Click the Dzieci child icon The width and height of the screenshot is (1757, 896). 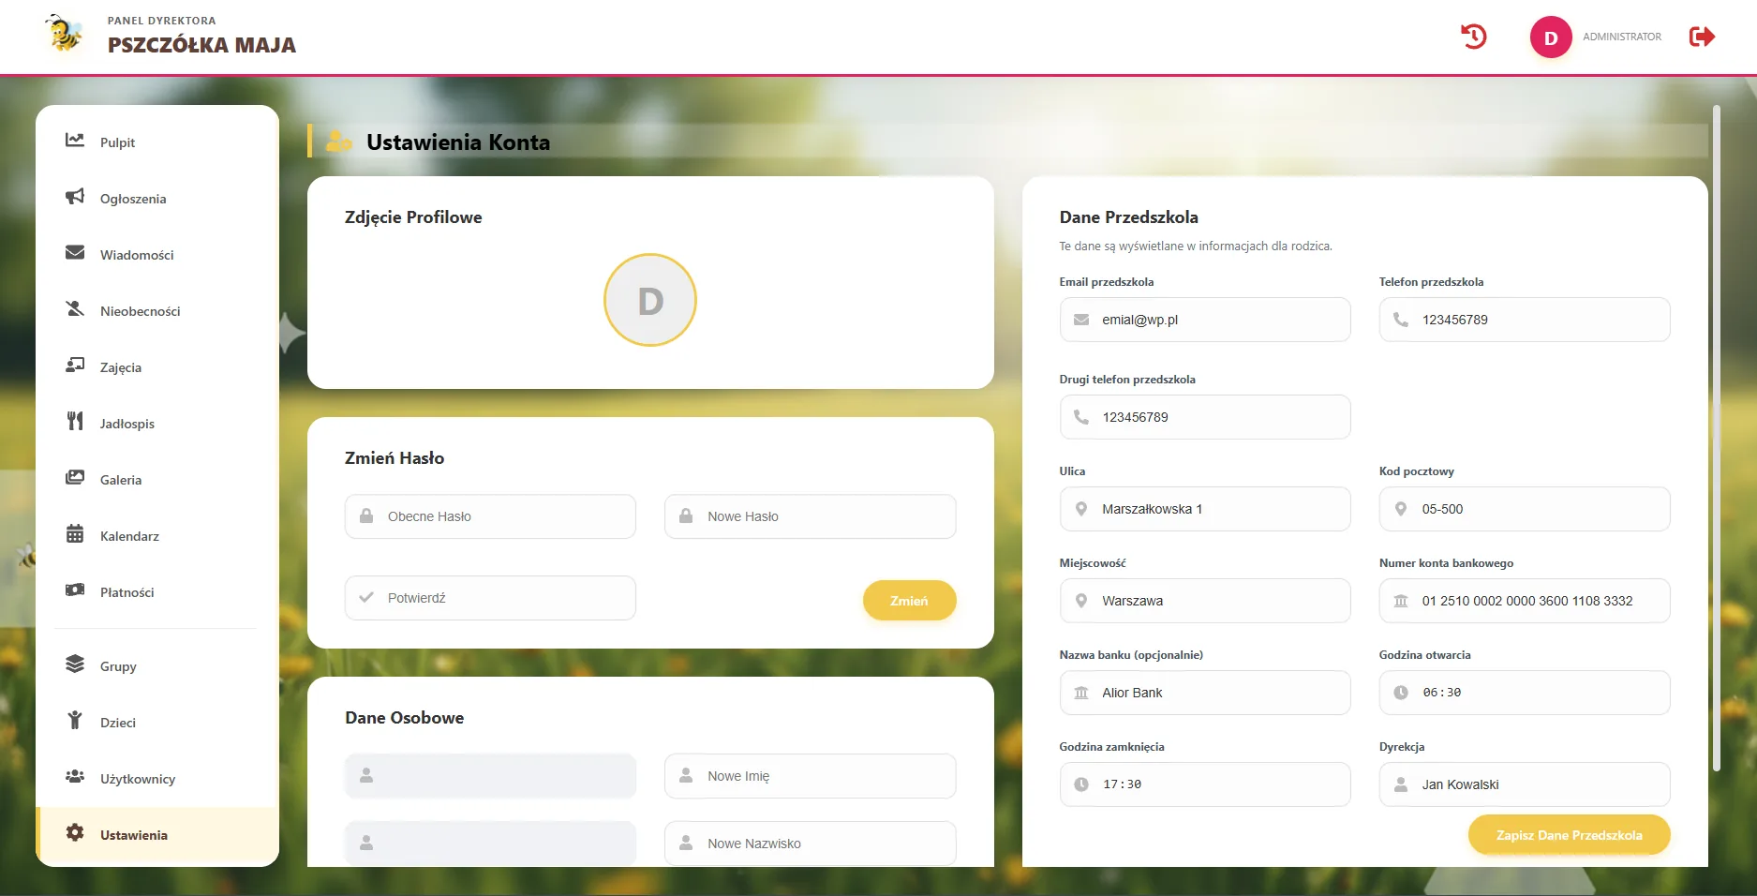[75, 721]
